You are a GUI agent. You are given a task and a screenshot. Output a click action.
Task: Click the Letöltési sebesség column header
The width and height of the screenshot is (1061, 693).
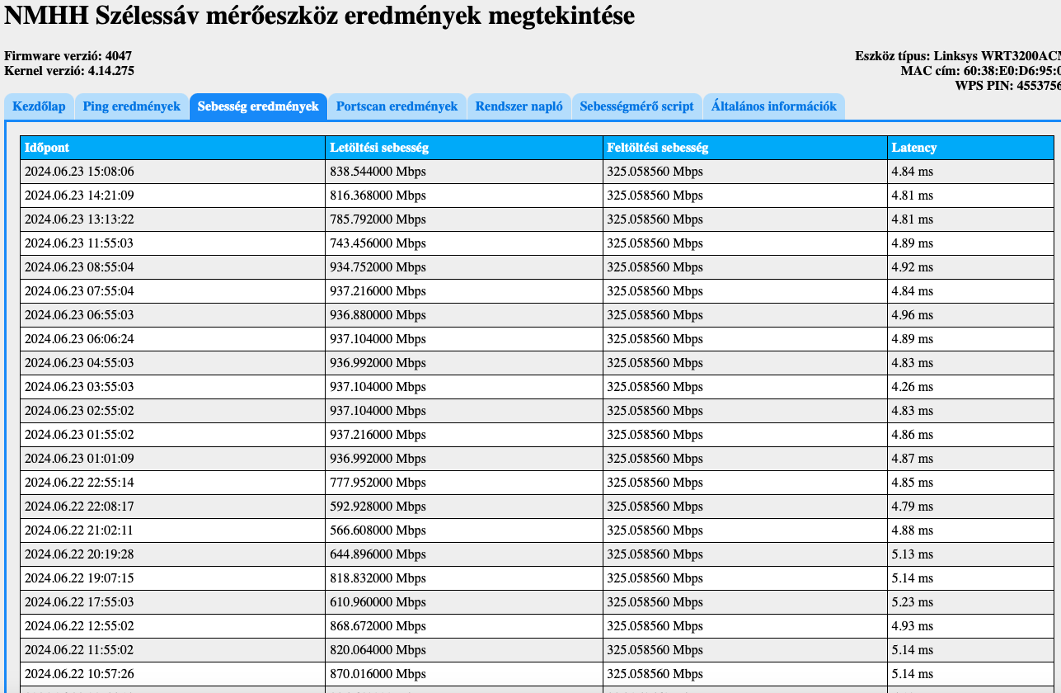(464, 148)
